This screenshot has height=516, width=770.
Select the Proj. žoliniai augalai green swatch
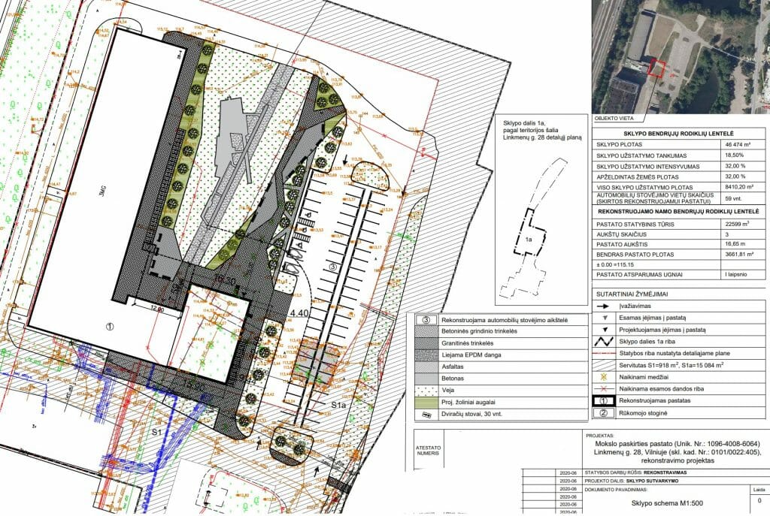[x=426, y=403]
